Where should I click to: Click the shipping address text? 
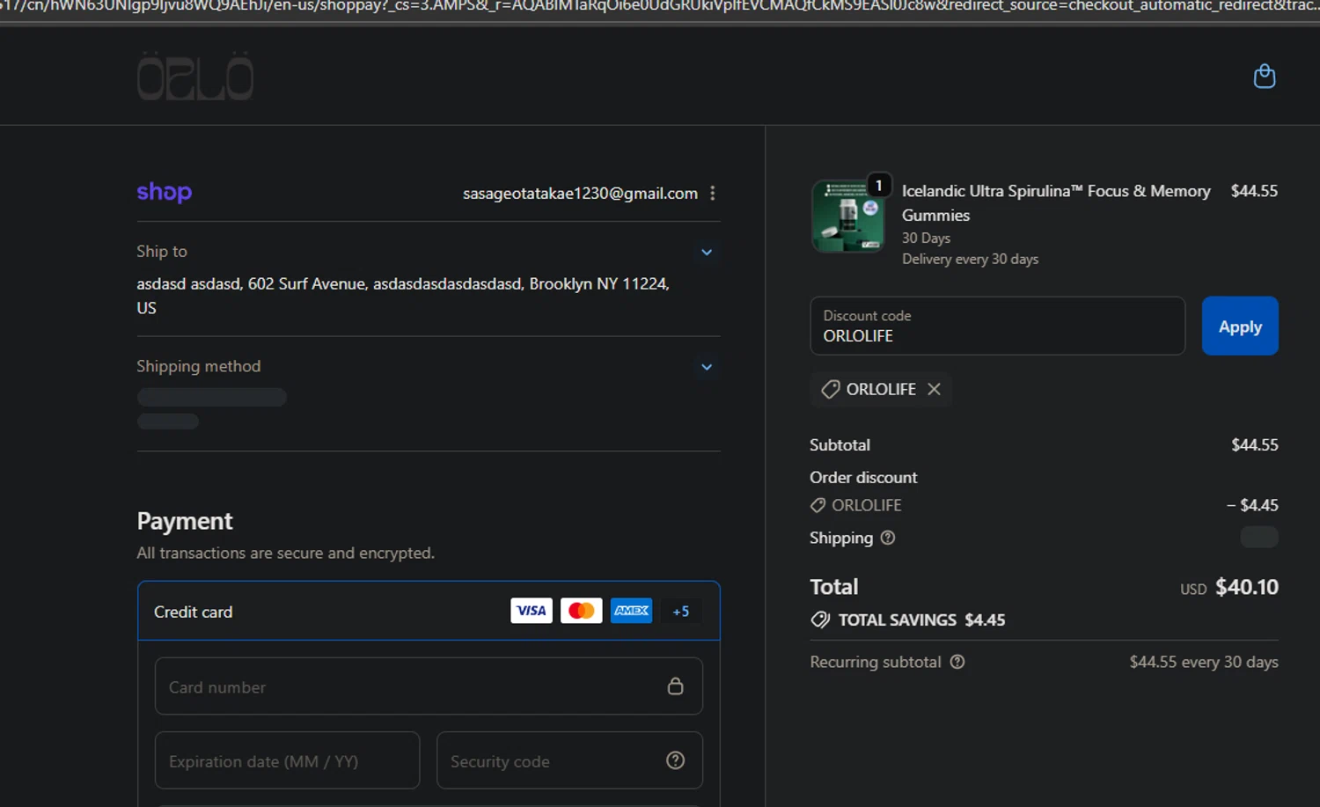pos(403,296)
